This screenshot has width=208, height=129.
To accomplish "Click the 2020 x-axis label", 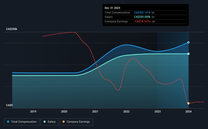I will 64,111.
